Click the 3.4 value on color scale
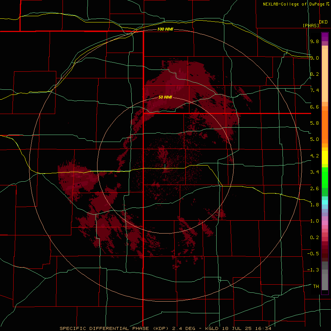The height and width of the screenshot is (331, 331). click(x=314, y=172)
